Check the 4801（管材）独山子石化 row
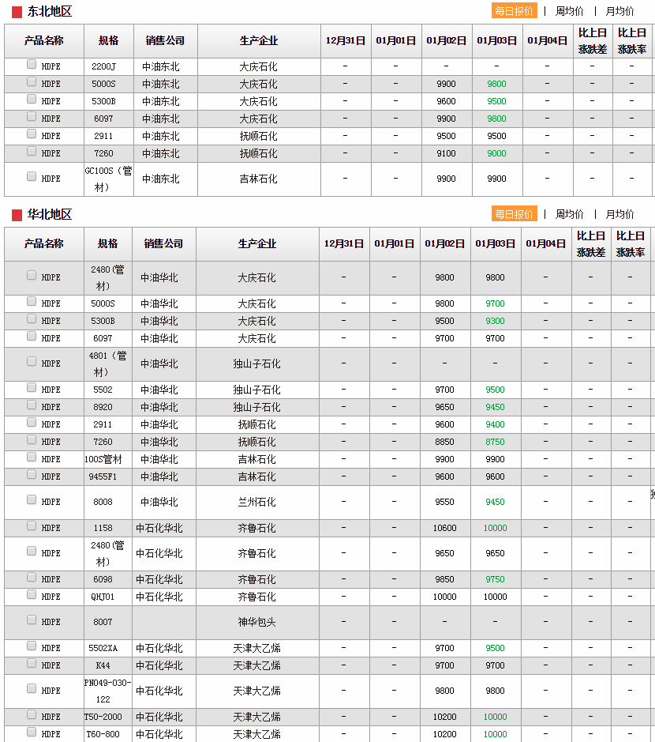The height and width of the screenshot is (742, 655). [32, 362]
